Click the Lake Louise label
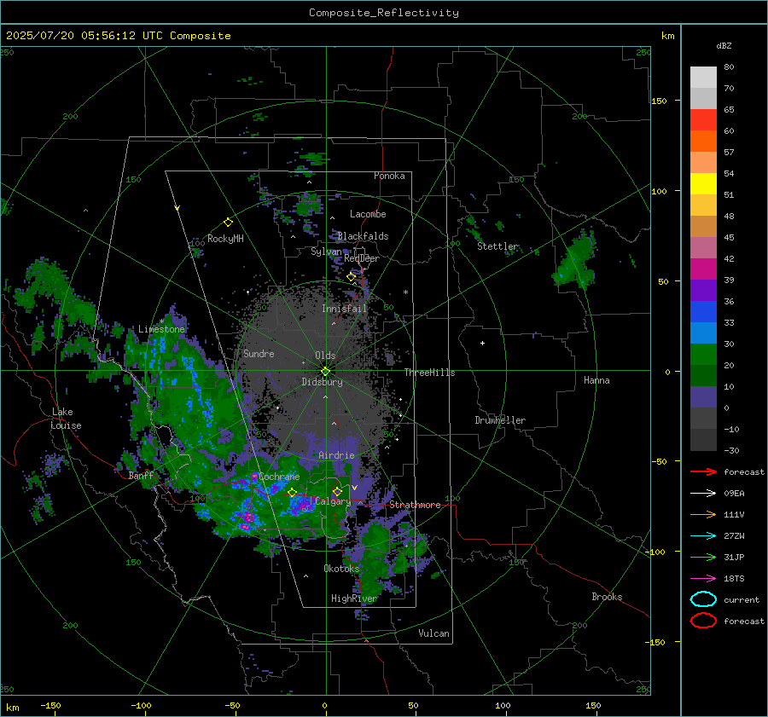The height and width of the screenshot is (717, 768). coord(66,419)
